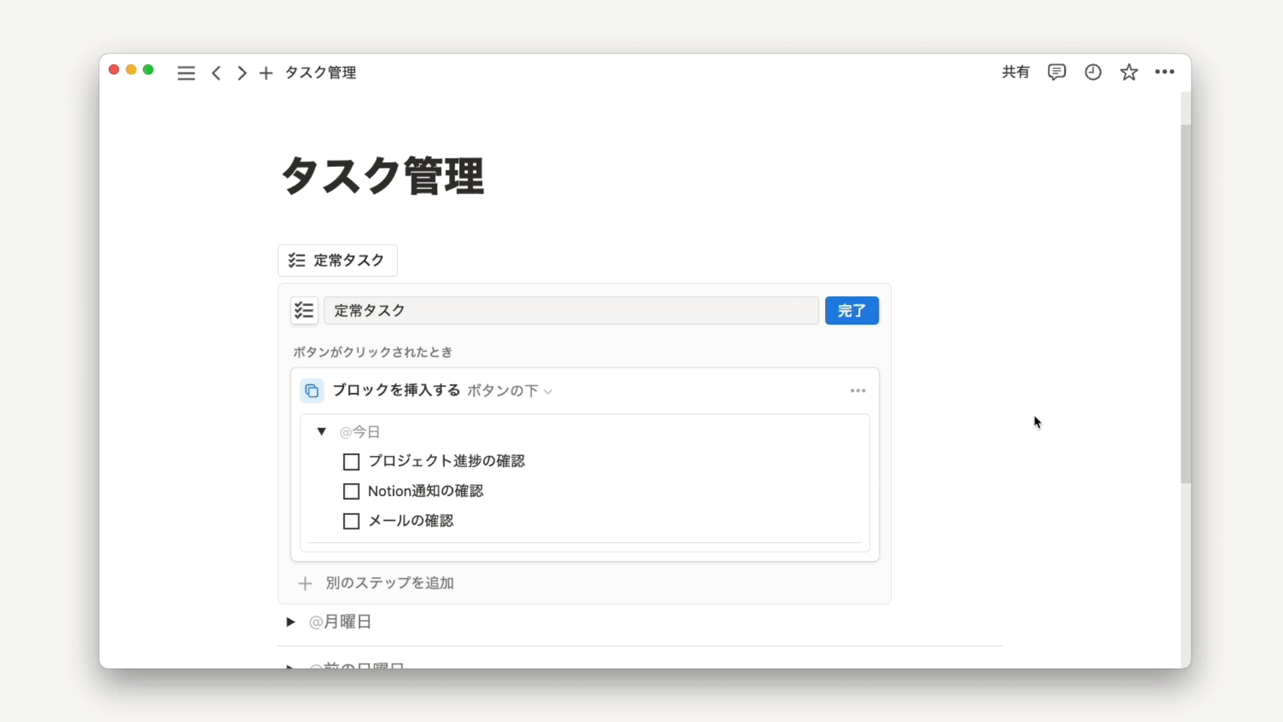The width and height of the screenshot is (1283, 722).
Task: Click the @月曜日 date mention text
Action: (340, 622)
